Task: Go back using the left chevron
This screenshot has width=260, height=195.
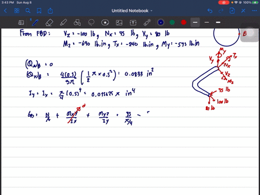Action: click(5, 11)
